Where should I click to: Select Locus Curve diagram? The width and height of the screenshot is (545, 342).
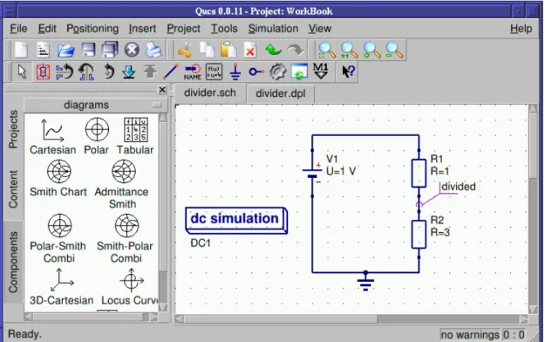pyautogui.click(x=130, y=287)
